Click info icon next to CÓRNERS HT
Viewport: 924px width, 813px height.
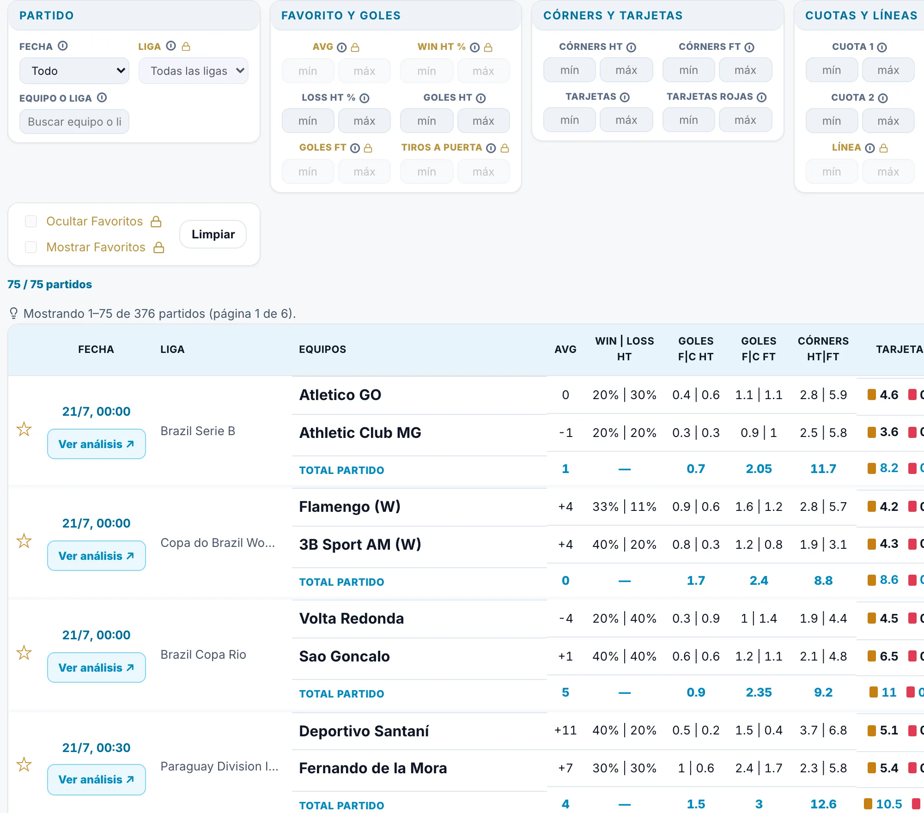(x=631, y=47)
